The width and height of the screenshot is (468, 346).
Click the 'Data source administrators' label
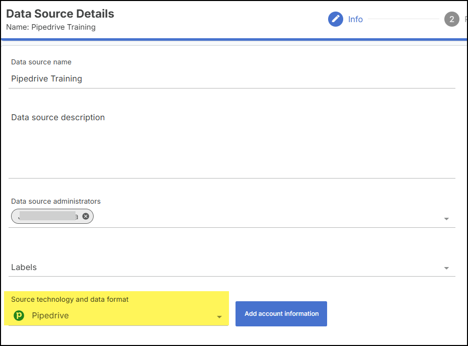56,201
